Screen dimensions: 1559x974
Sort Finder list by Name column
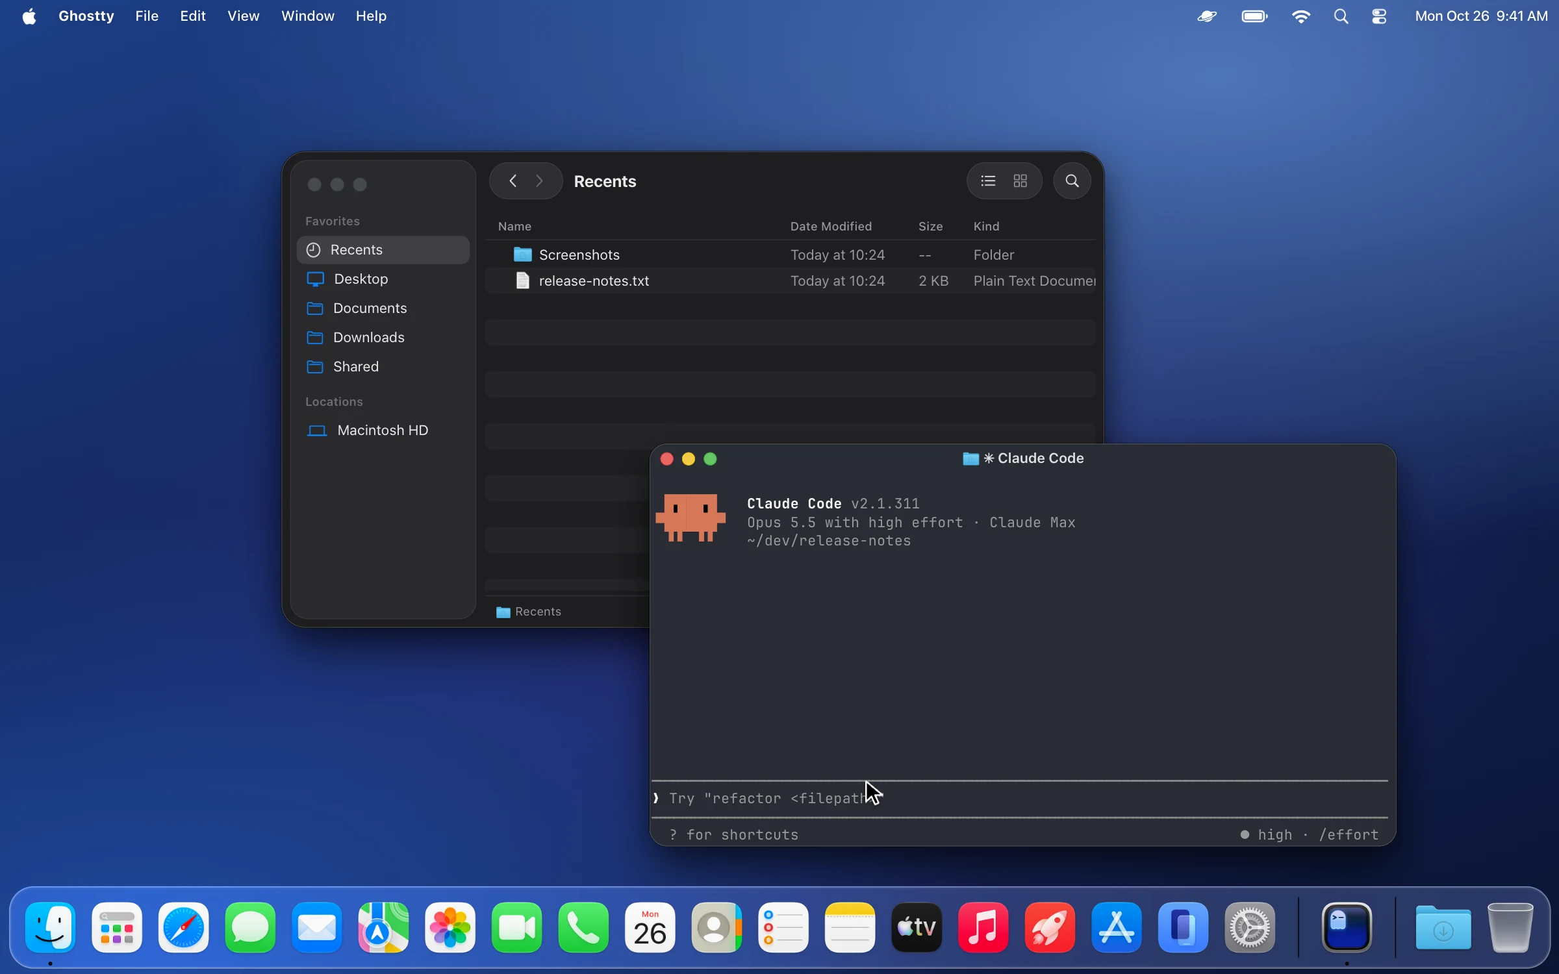coord(514,227)
